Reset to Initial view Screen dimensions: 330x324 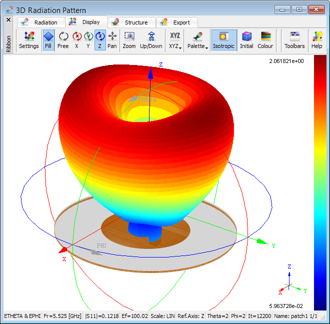pyautogui.click(x=246, y=40)
